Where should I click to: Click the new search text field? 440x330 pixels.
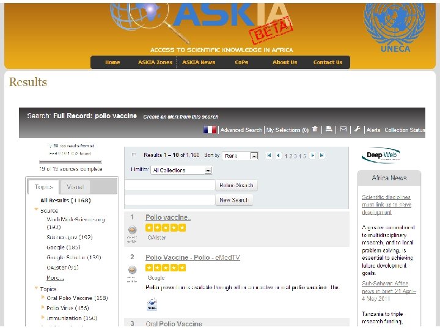[170, 200]
